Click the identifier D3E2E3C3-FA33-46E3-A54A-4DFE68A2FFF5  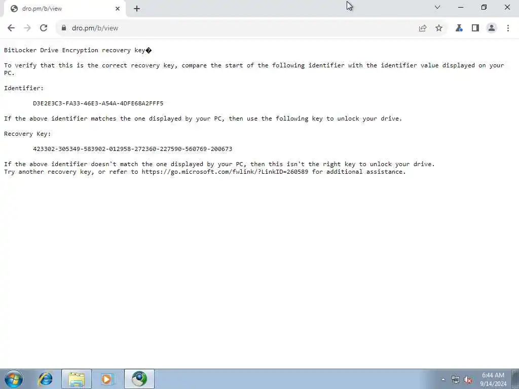(x=98, y=103)
